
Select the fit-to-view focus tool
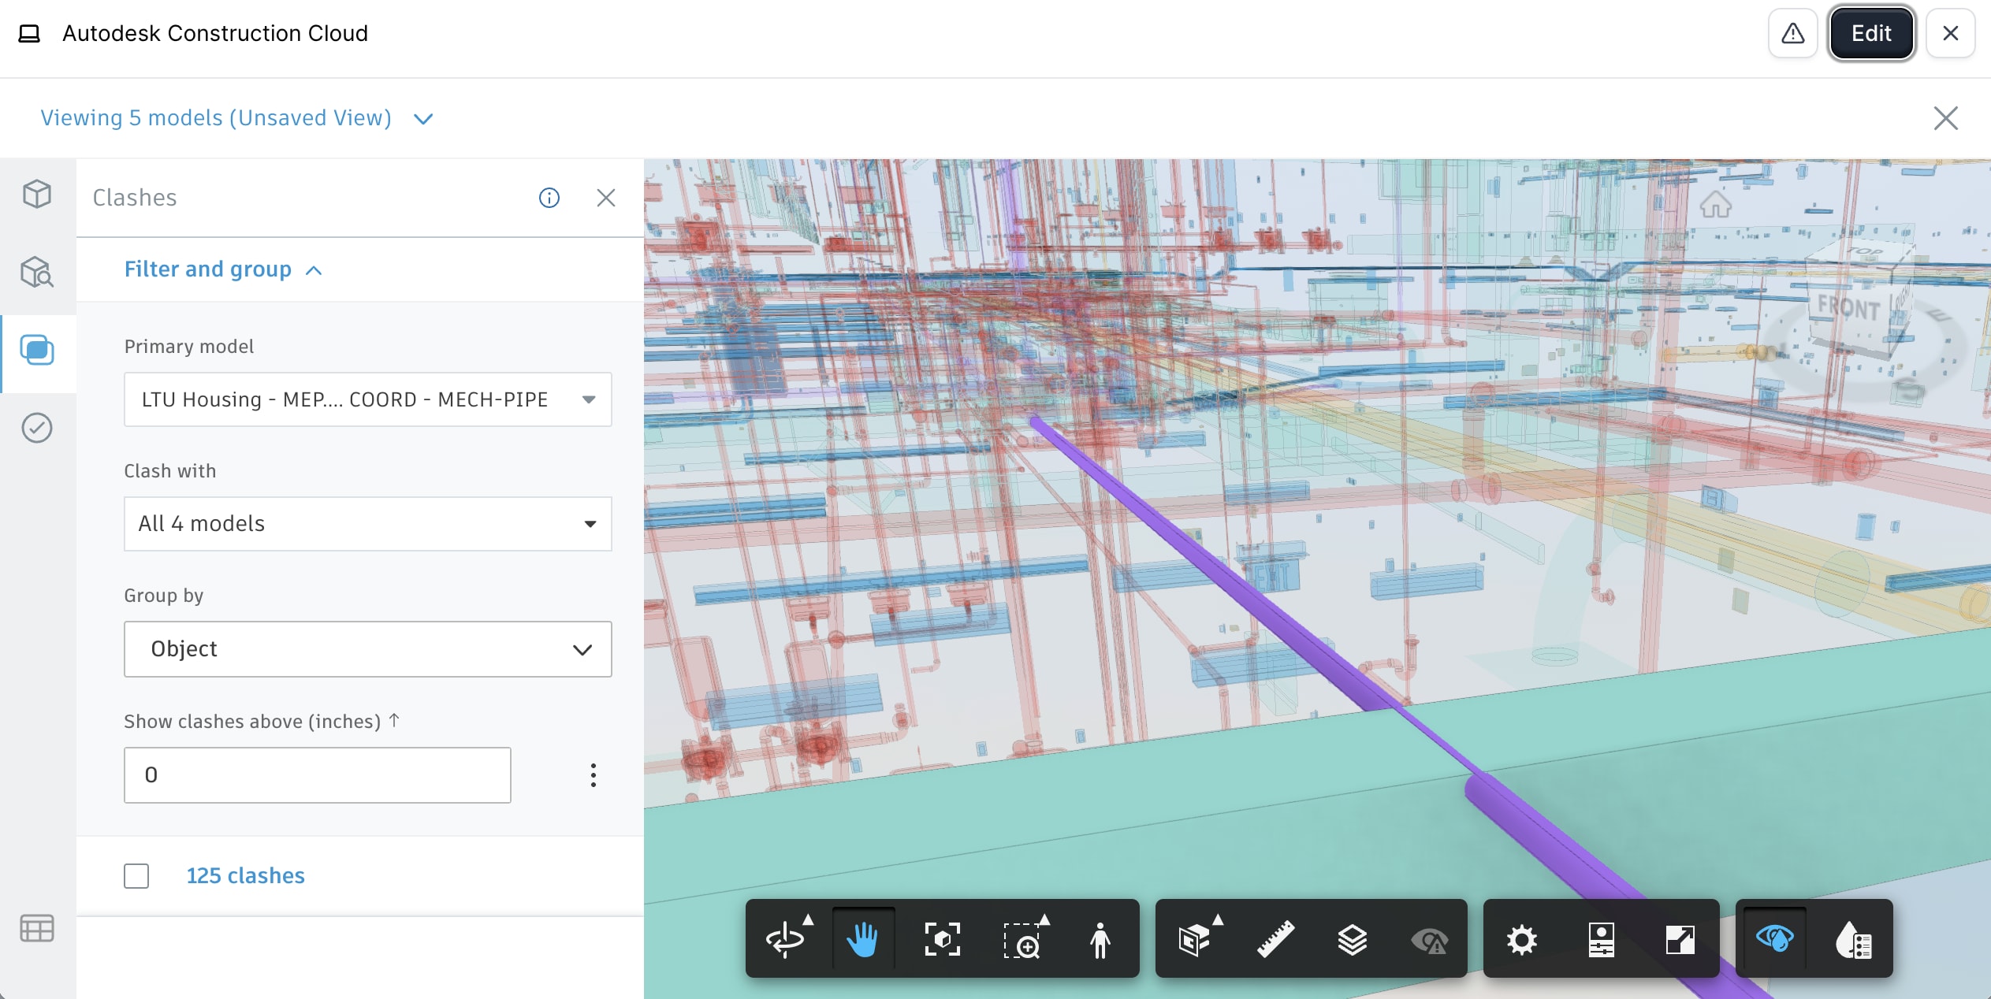943,938
